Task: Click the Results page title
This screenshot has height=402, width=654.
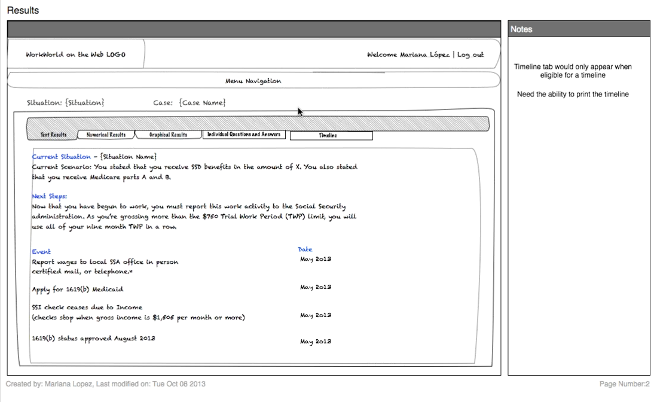Action: (x=23, y=10)
